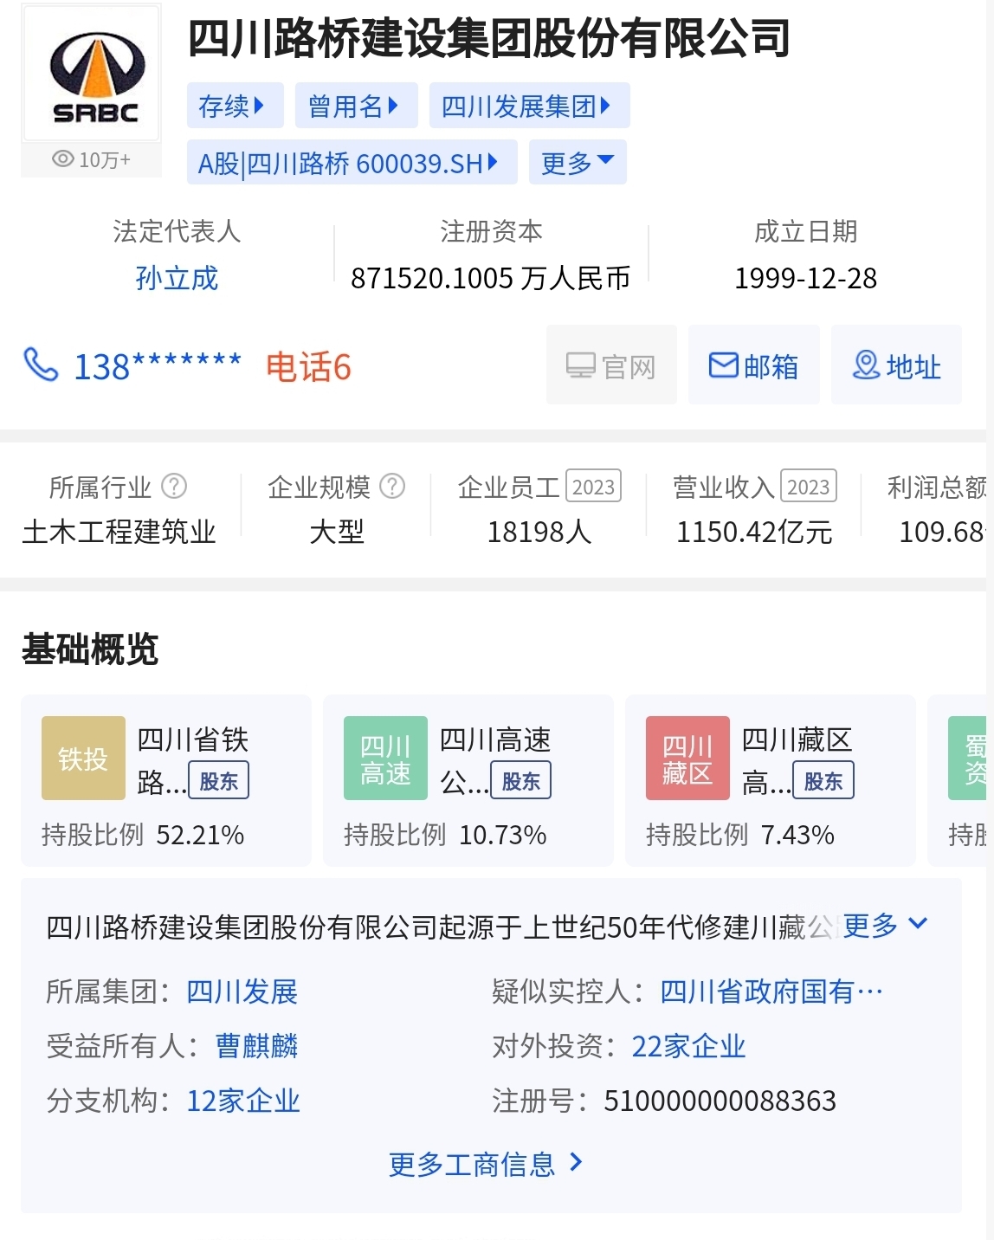The height and width of the screenshot is (1240, 994).
Task: Click the 大型 enterprise scale value
Action: click(337, 532)
